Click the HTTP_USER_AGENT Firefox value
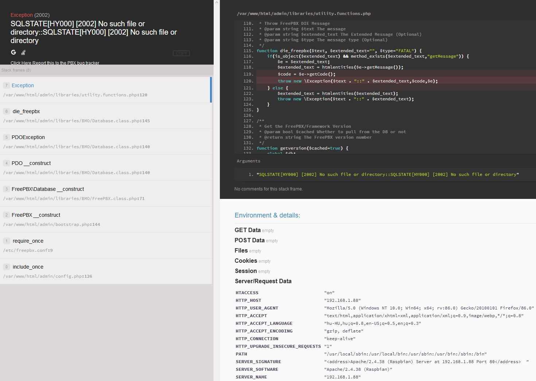Viewport: 536px width, 381px height. tap(429, 308)
